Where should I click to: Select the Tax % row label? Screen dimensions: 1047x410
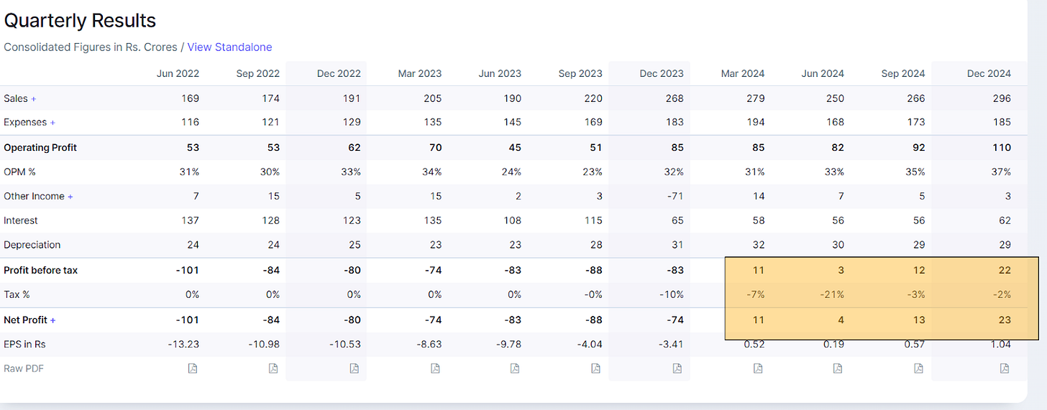pos(17,294)
